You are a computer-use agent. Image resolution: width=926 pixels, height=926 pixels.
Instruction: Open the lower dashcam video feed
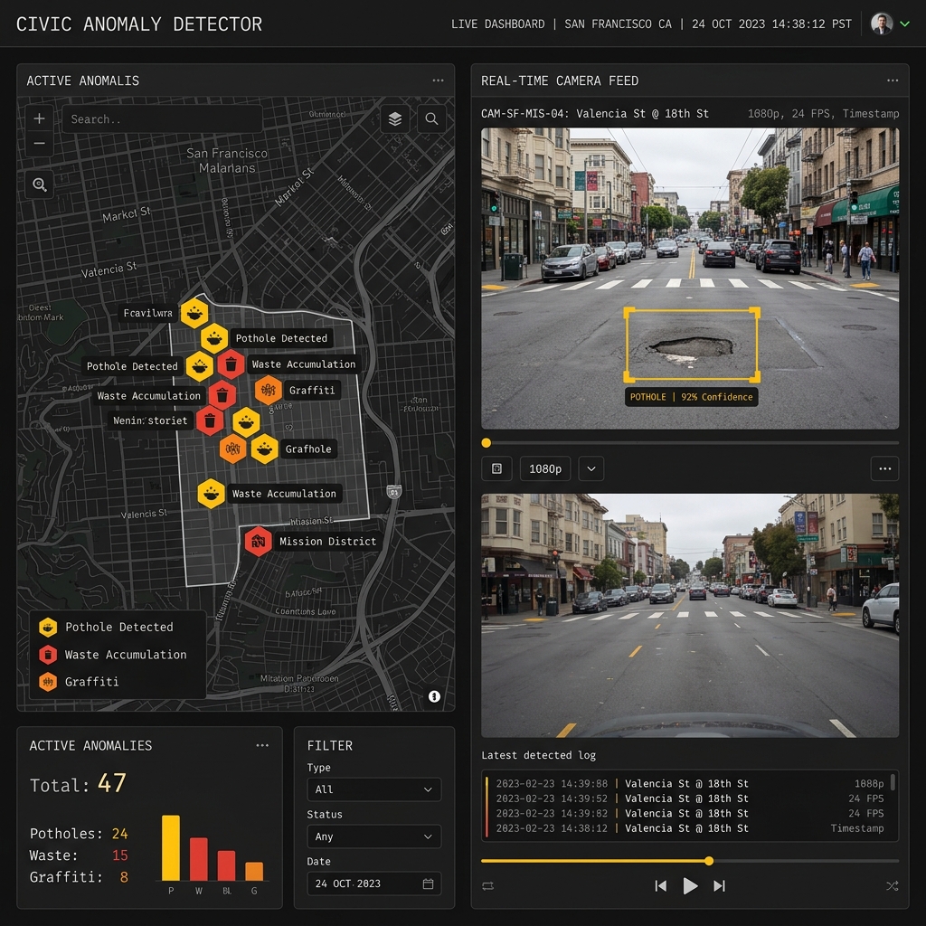pyautogui.click(x=690, y=615)
